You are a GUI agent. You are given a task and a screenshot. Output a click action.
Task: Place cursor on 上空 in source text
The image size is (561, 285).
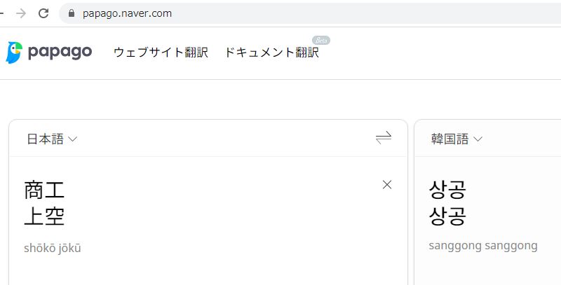coord(44,216)
